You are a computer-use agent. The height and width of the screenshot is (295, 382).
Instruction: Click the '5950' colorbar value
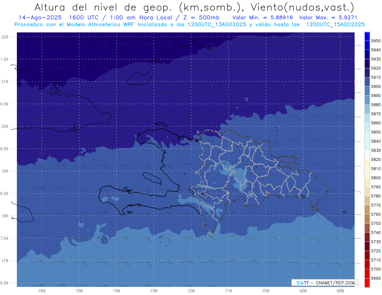tap(376, 41)
